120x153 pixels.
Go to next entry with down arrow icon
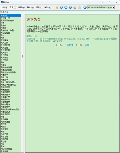pyautogui.click(x=66, y=7)
